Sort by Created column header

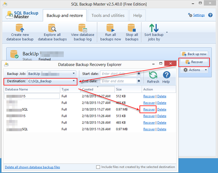[x=98, y=89]
